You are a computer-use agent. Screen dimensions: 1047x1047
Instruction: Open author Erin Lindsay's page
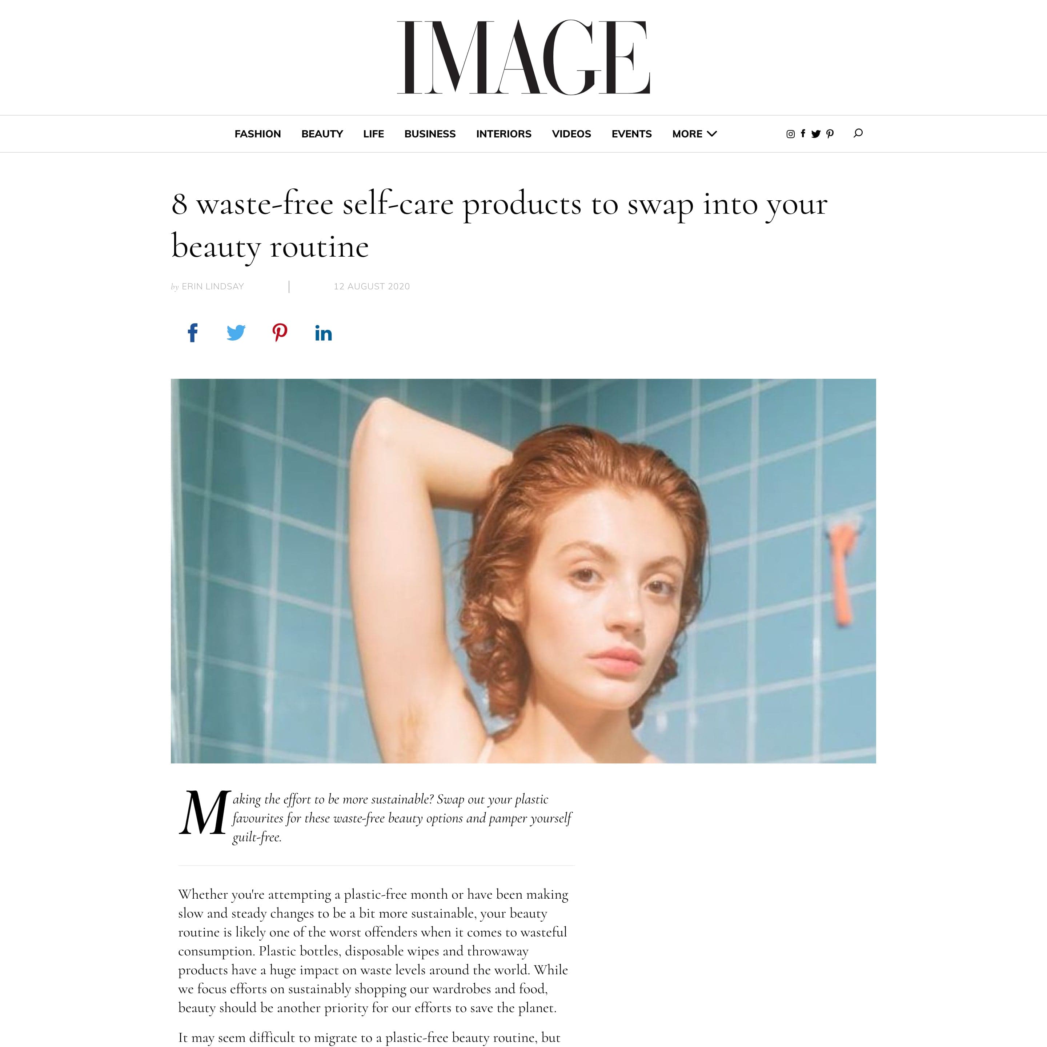pyautogui.click(x=212, y=287)
